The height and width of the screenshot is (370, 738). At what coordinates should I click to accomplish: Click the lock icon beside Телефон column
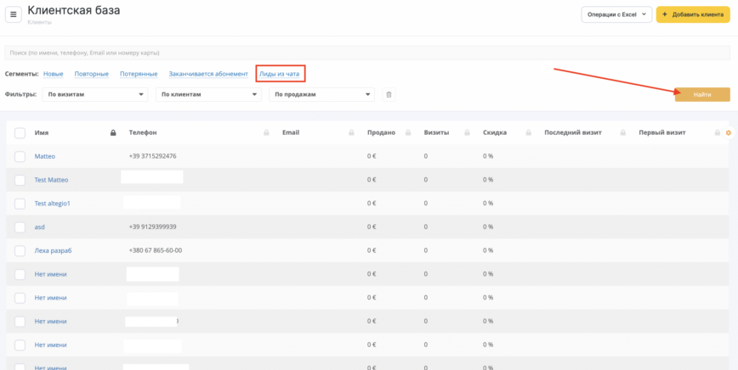tap(267, 133)
